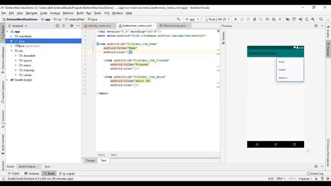
Task: Select the Sync tab in the Build panel
Action: click(x=48, y=166)
